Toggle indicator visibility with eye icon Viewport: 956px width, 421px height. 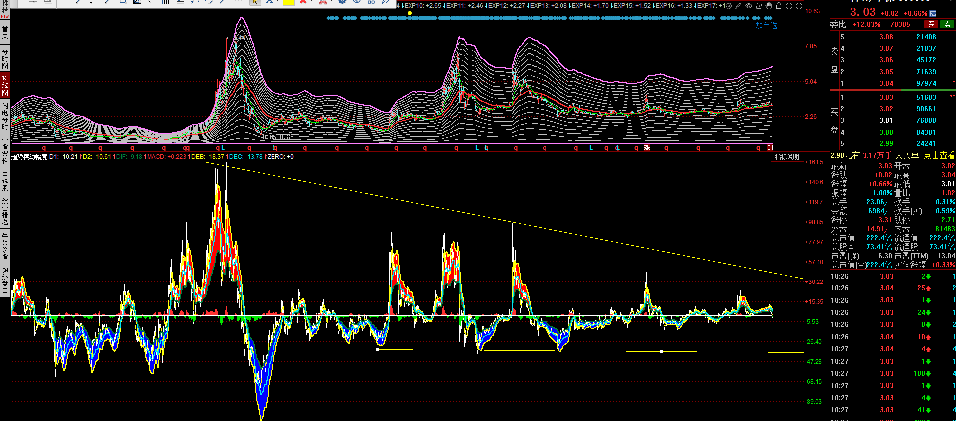[x=749, y=6]
